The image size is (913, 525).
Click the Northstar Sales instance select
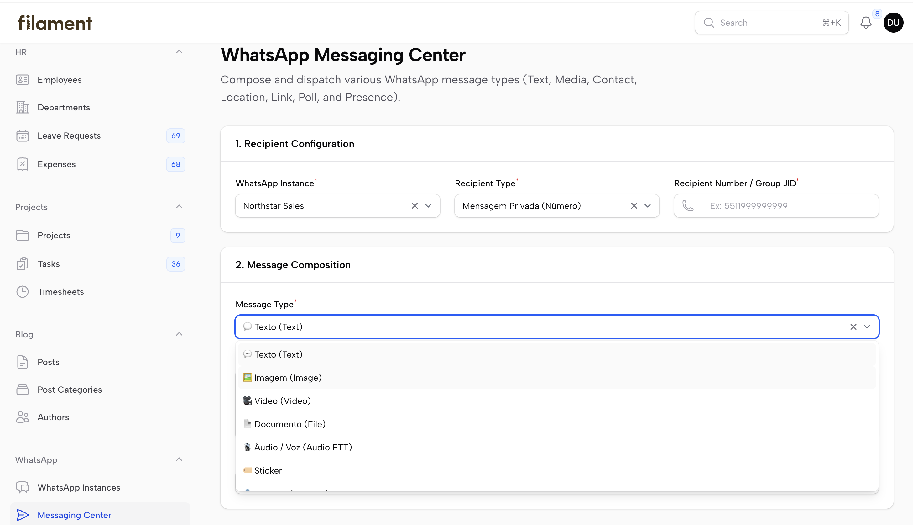coord(337,206)
